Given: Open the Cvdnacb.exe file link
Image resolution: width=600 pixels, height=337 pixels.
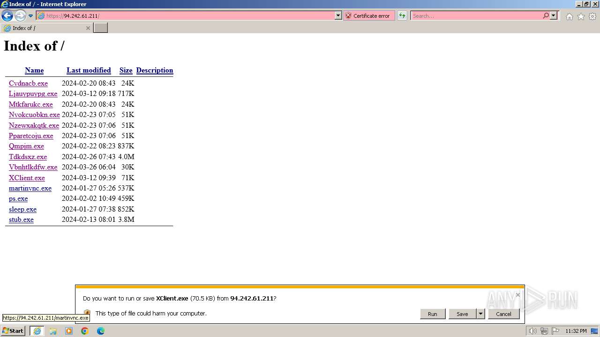Looking at the screenshot, I should 28,83.
